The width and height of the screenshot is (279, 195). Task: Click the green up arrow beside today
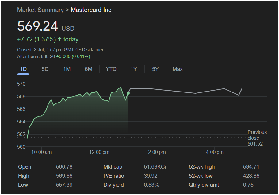pos(59,39)
